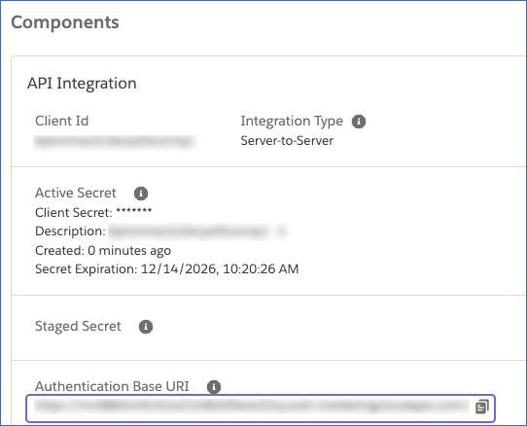Select the masked Client Secret asterisks
527x426 pixels.
coord(134,212)
